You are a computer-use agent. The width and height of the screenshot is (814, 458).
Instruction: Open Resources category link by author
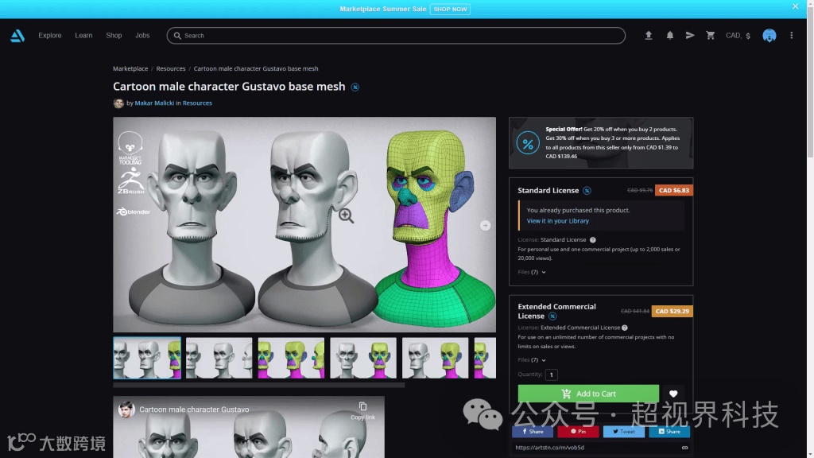[x=197, y=103]
